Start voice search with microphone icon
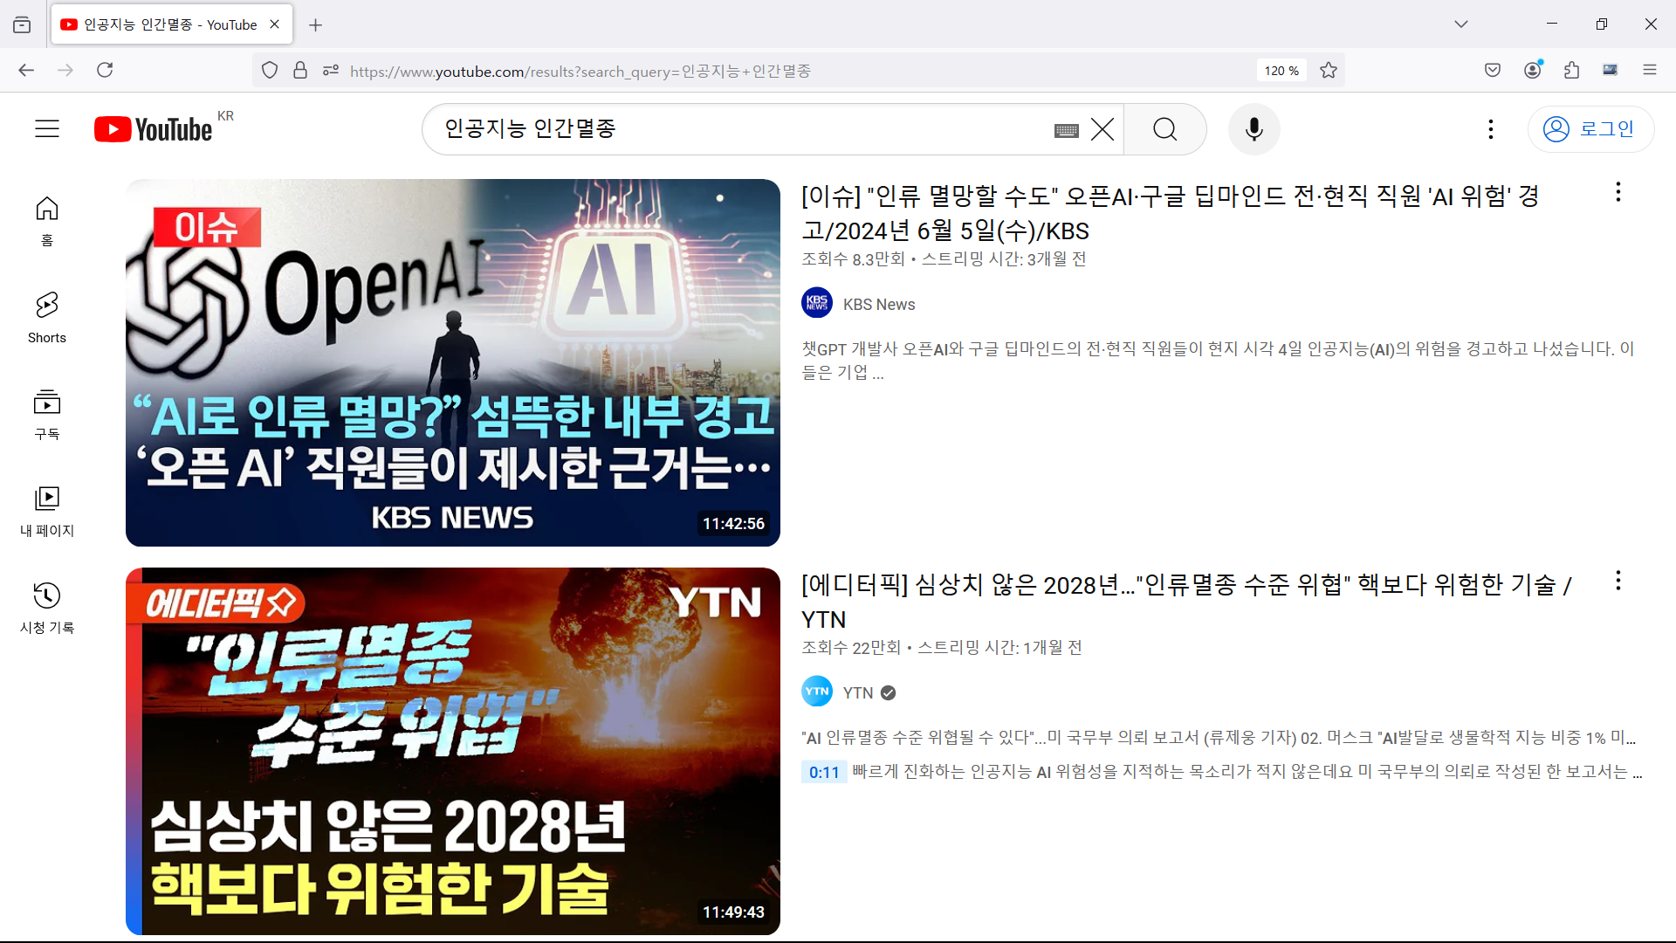 tap(1254, 129)
